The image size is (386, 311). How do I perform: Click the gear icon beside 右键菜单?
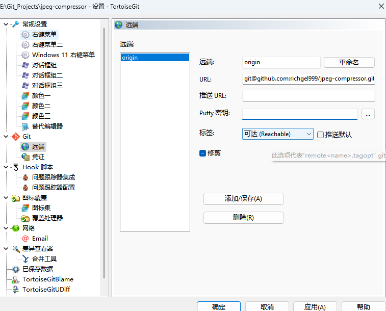tap(25, 35)
